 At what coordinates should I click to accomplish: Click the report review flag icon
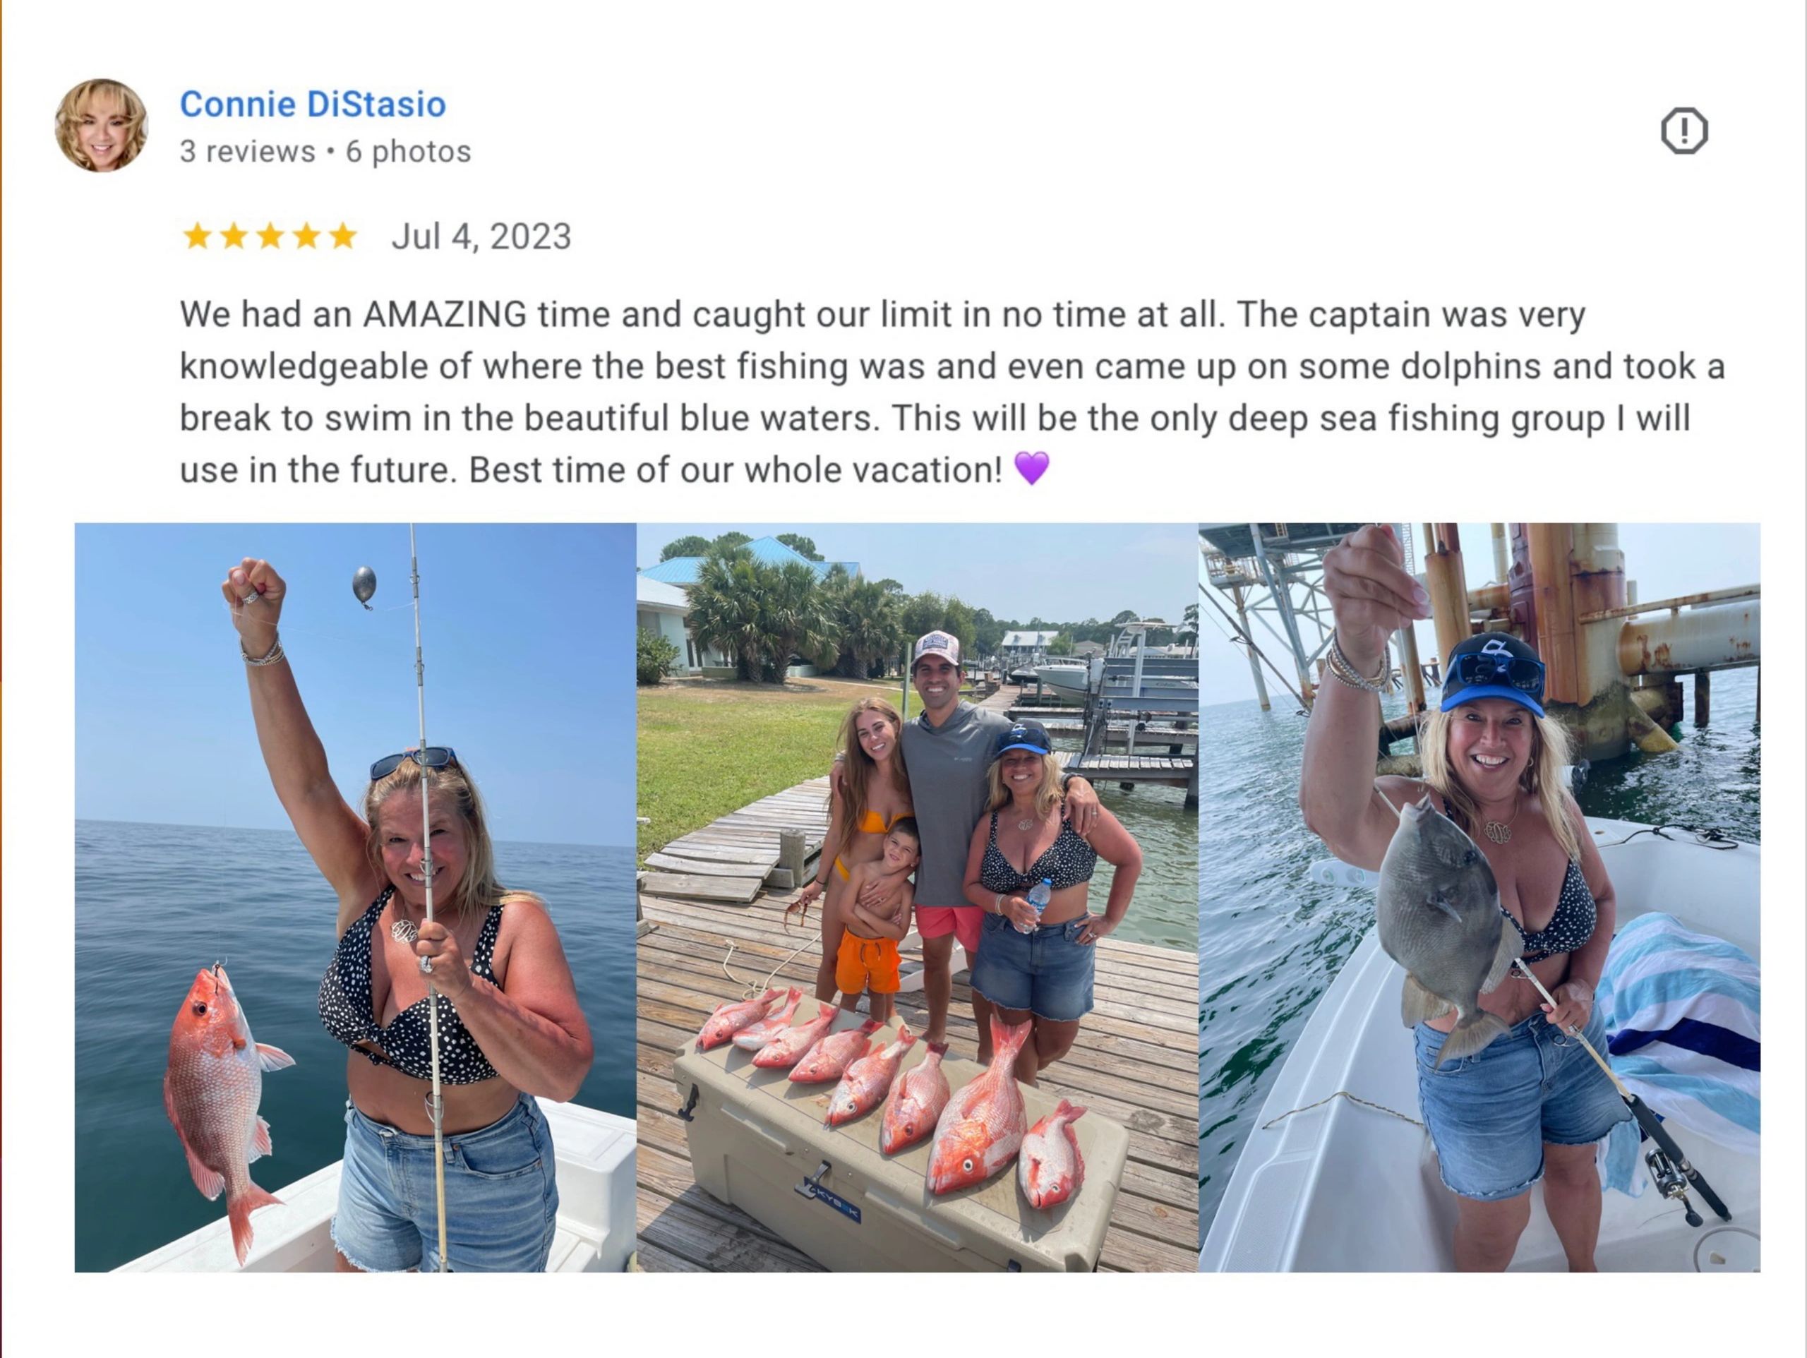pos(1684,131)
